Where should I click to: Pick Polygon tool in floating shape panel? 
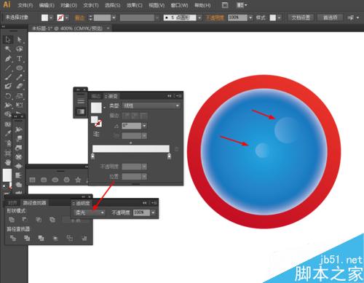pyautogui.click(x=66, y=180)
